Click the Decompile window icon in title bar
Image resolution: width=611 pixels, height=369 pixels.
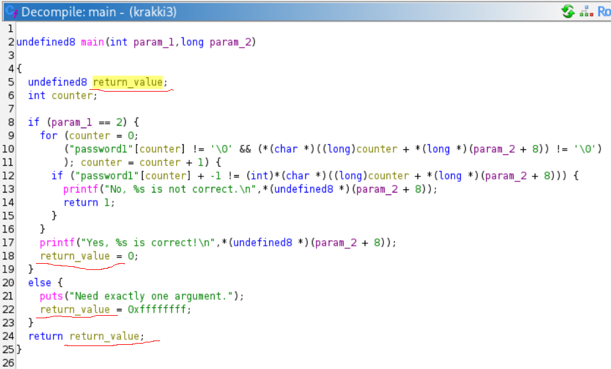click(x=11, y=12)
